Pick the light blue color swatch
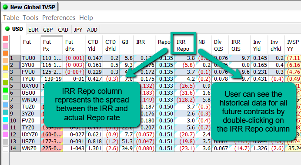 click(5, 105)
